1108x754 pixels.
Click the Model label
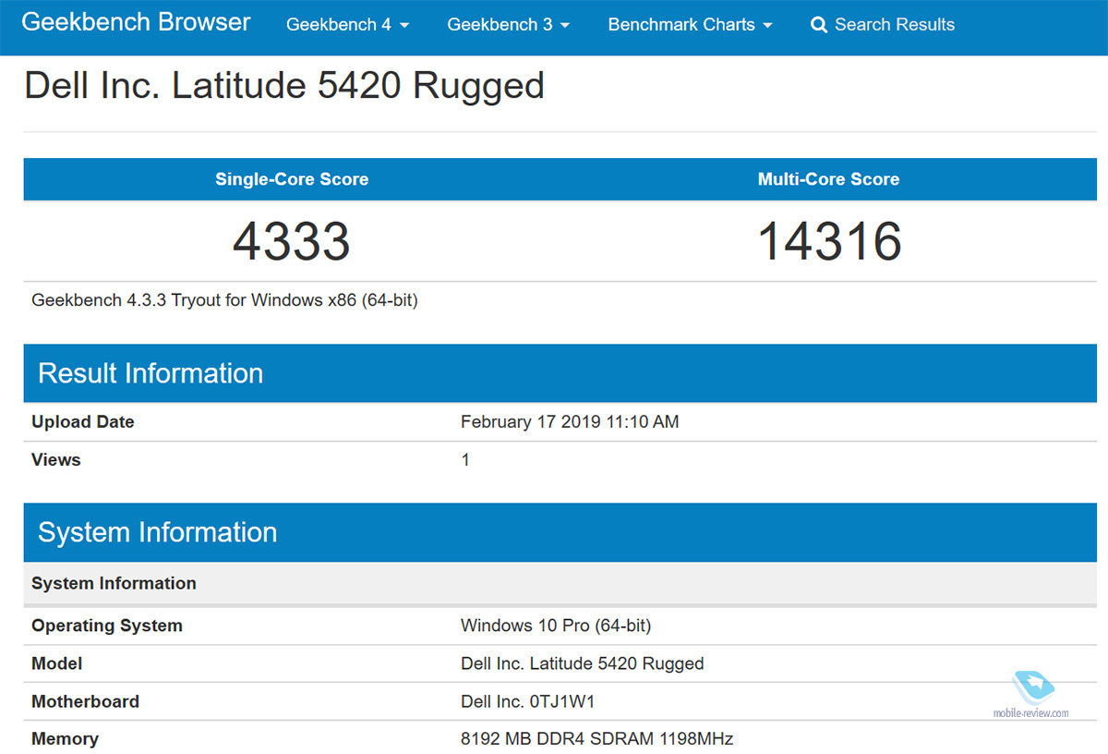coord(57,663)
